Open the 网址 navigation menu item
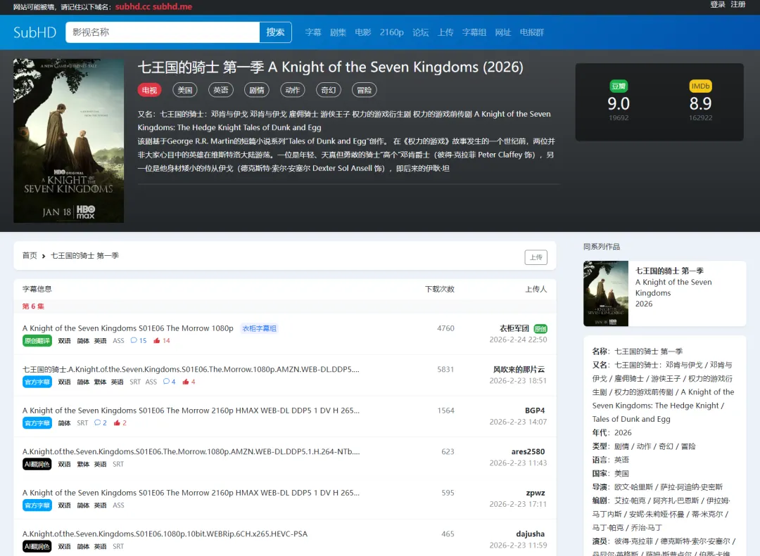 click(503, 32)
